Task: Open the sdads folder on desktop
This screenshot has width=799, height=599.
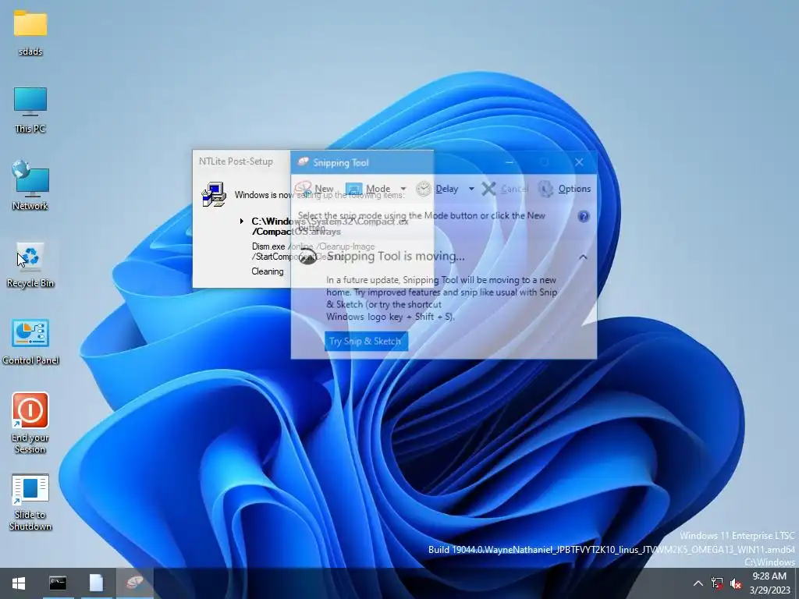Action: pyautogui.click(x=30, y=31)
